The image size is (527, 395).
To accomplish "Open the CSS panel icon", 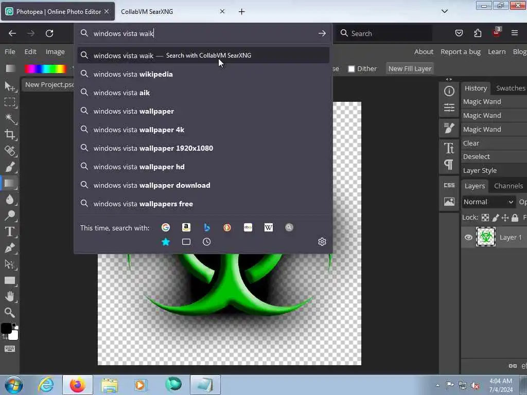I will (449, 185).
